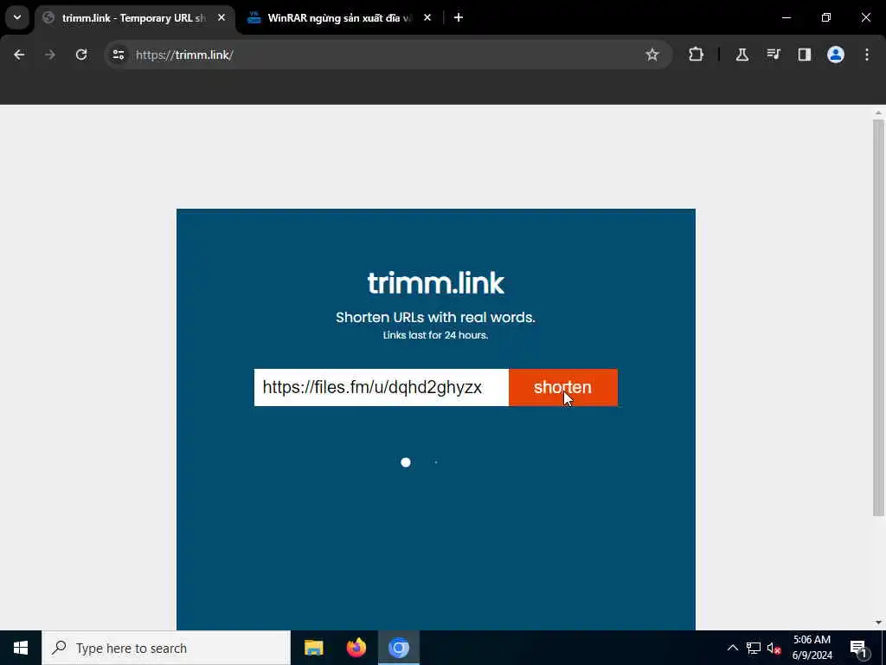Click the URL input field containing files.fm link
This screenshot has width=886, height=665.
382,387
